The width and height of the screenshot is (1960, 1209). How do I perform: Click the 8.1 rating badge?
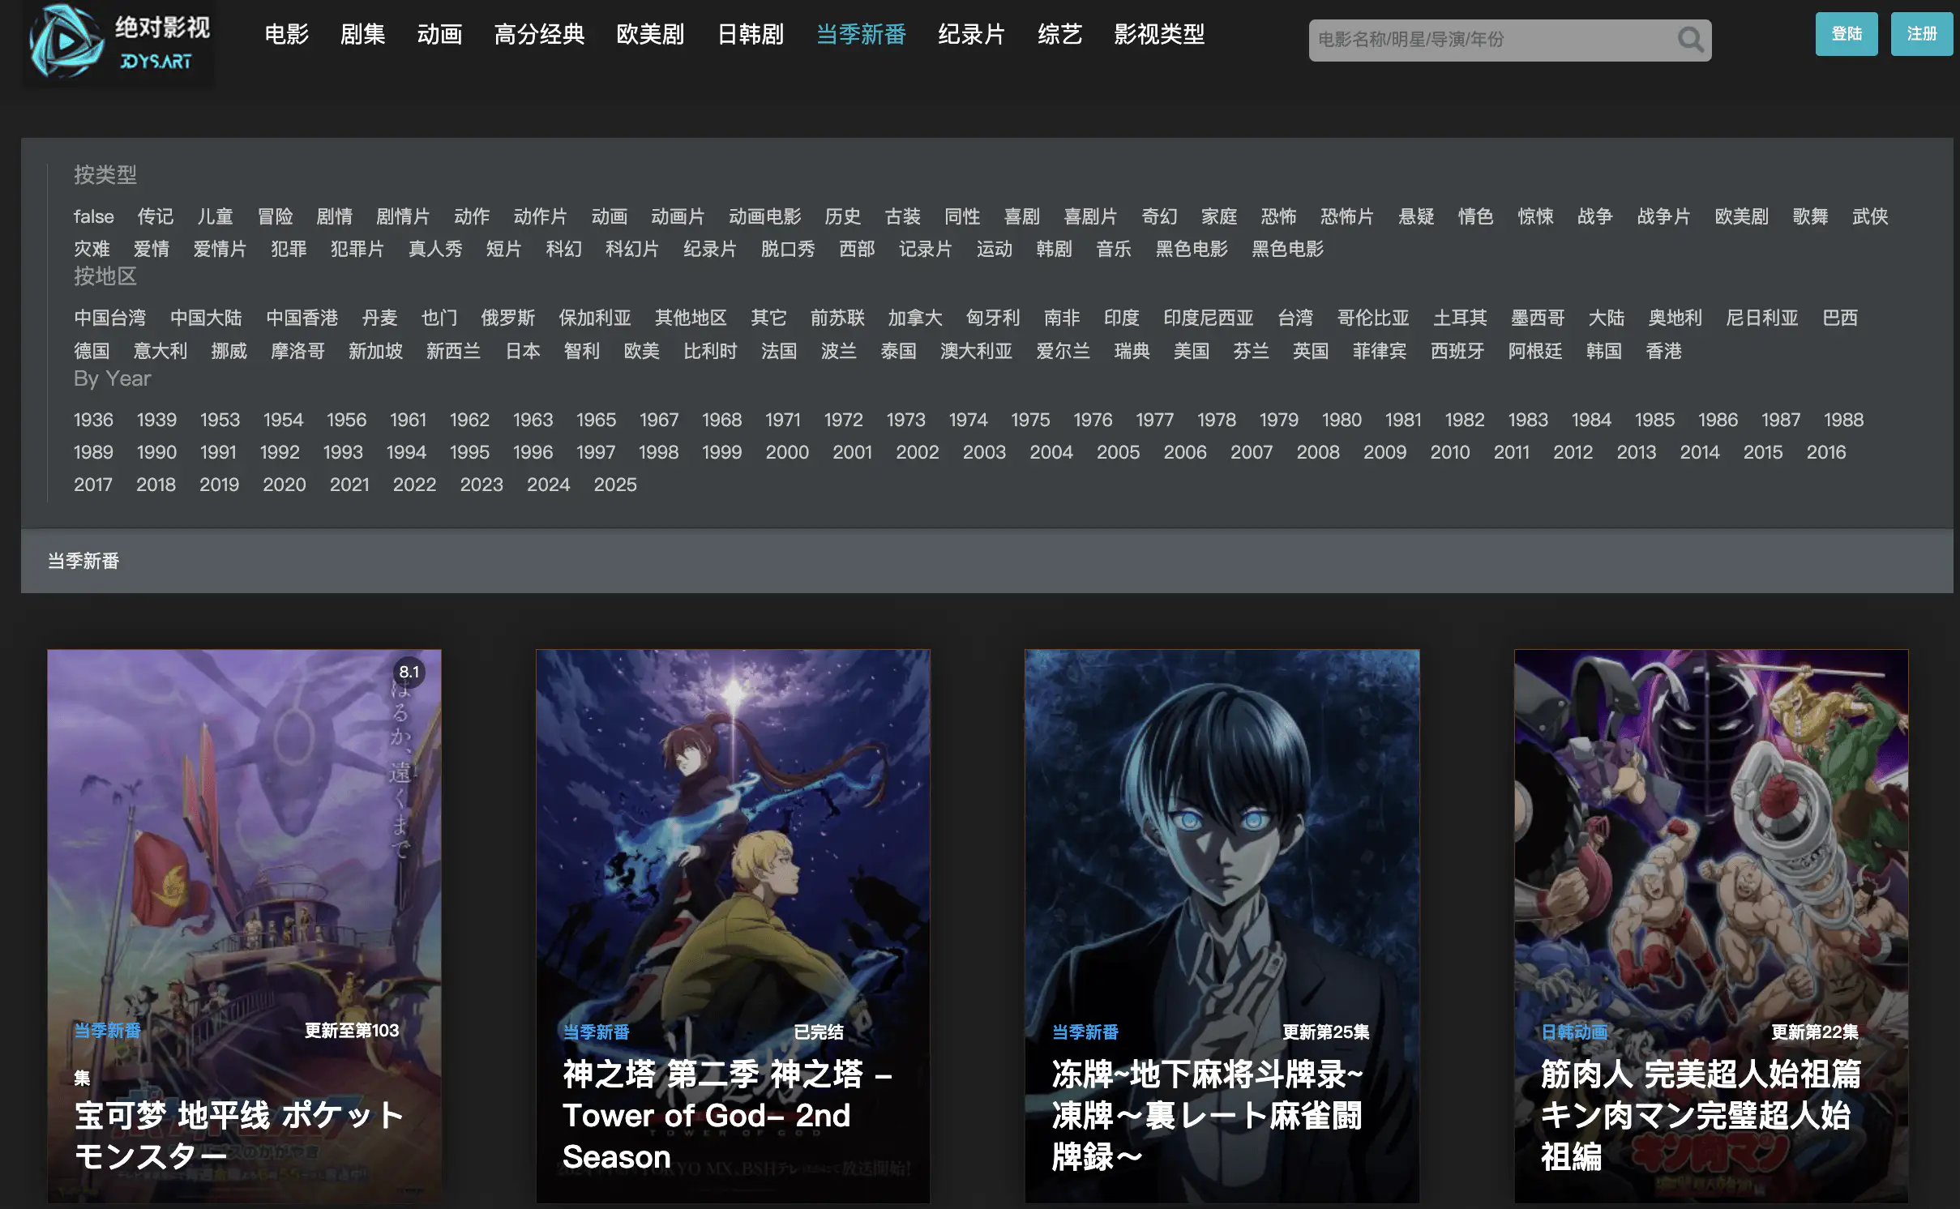[x=409, y=672]
